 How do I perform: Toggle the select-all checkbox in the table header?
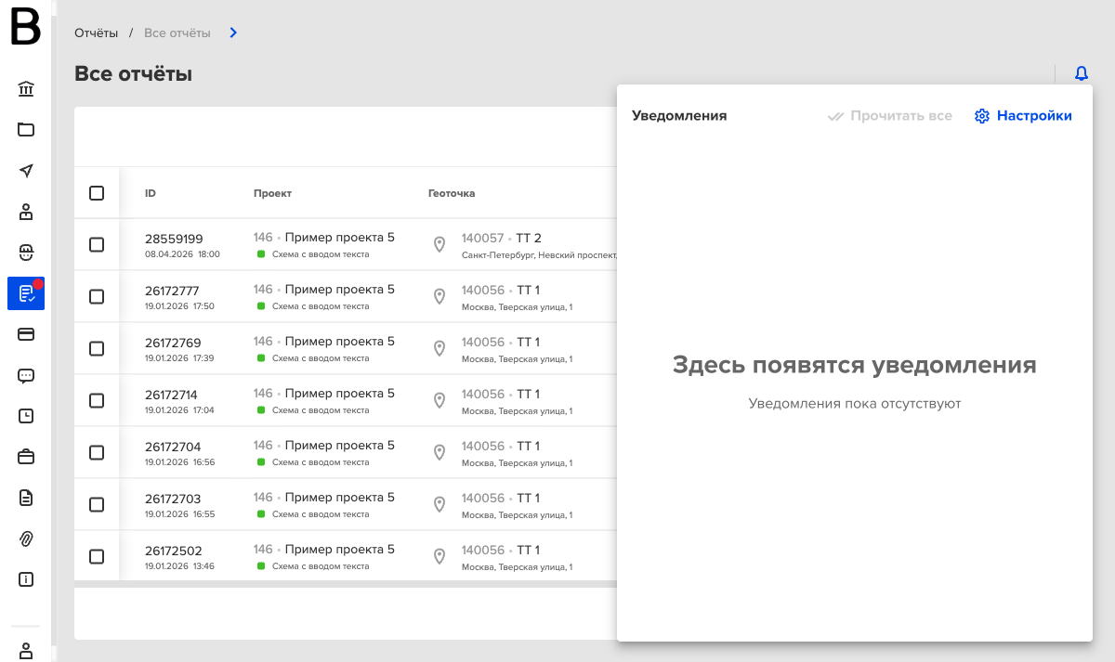[x=97, y=193]
